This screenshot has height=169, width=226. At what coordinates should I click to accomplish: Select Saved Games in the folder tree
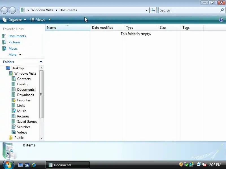(27, 122)
